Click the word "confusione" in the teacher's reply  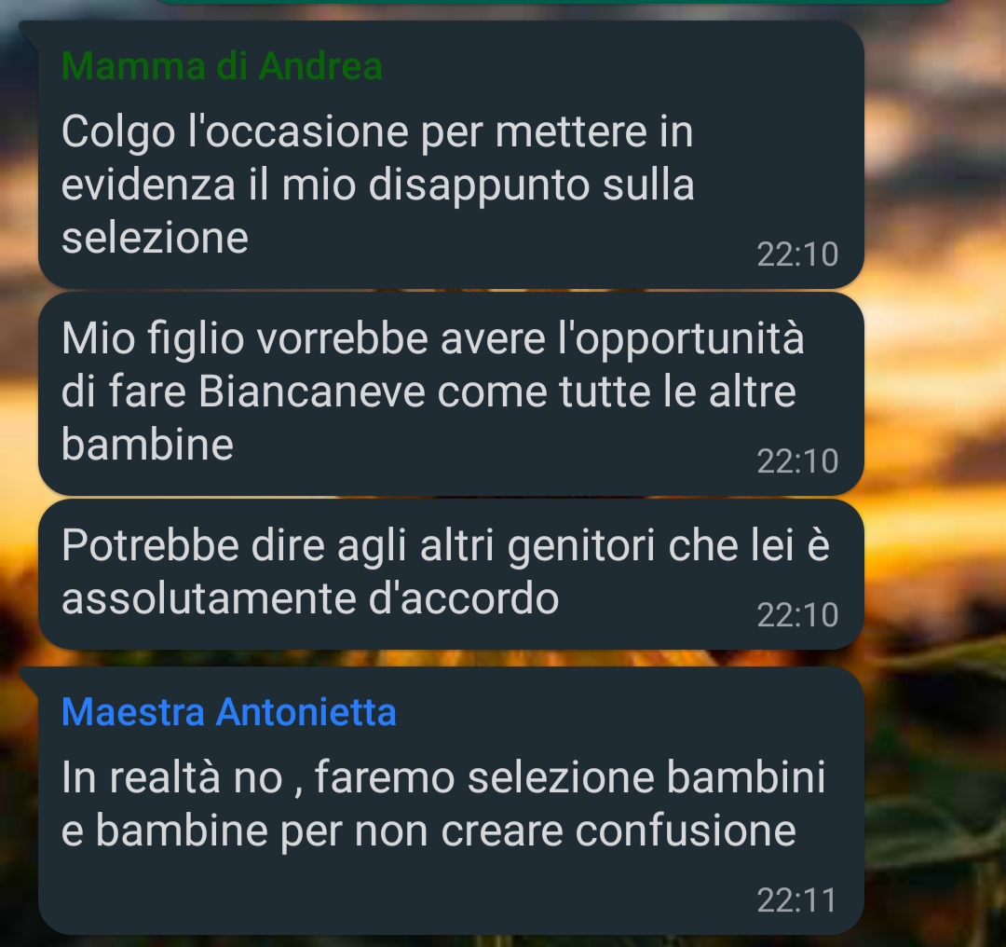pos(686,830)
